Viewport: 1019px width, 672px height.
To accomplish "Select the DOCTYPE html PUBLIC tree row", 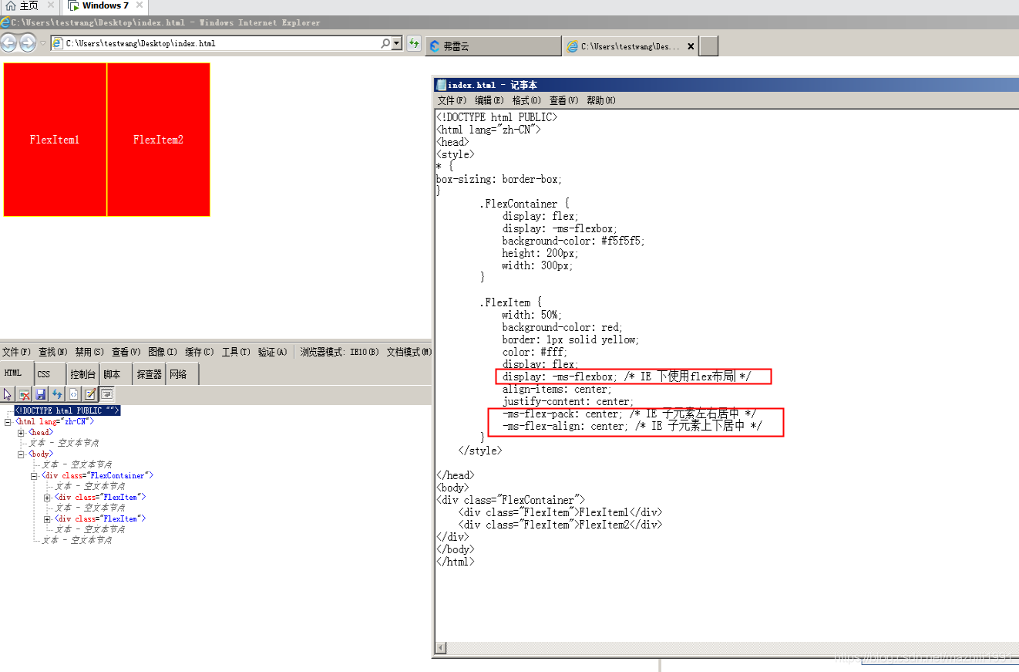I will pyautogui.click(x=67, y=410).
